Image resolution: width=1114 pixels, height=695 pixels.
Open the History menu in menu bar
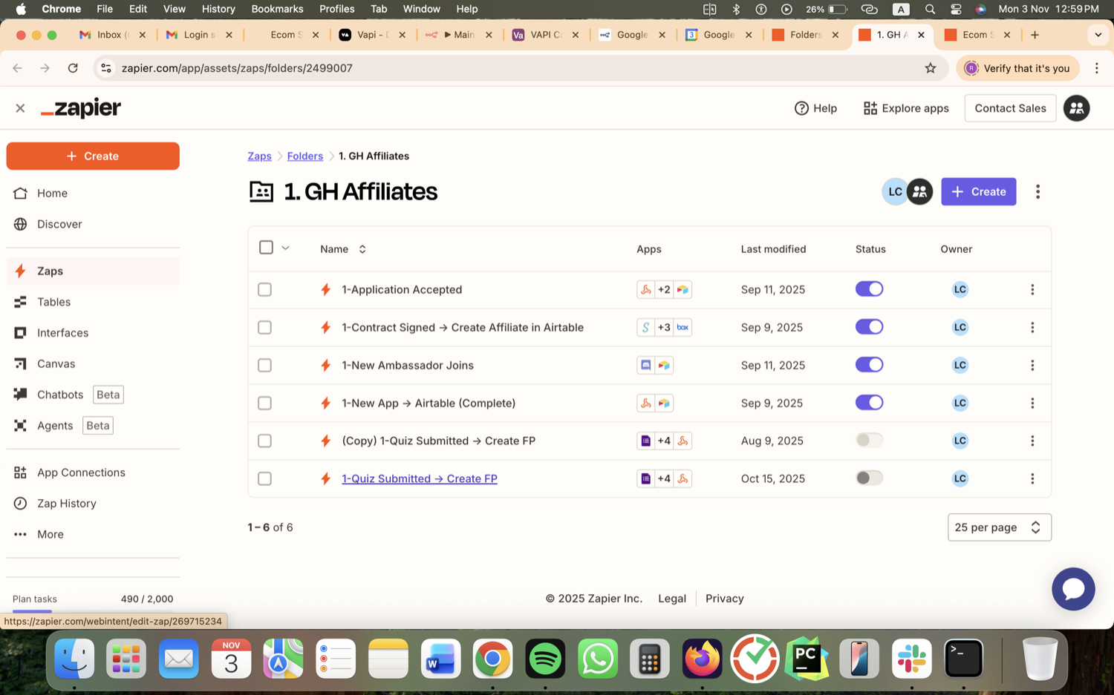click(218, 9)
